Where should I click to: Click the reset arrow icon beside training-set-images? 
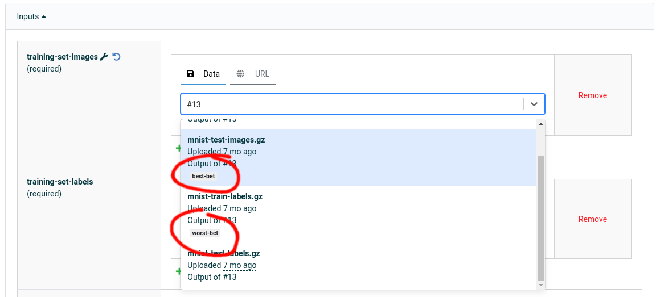[x=117, y=57]
